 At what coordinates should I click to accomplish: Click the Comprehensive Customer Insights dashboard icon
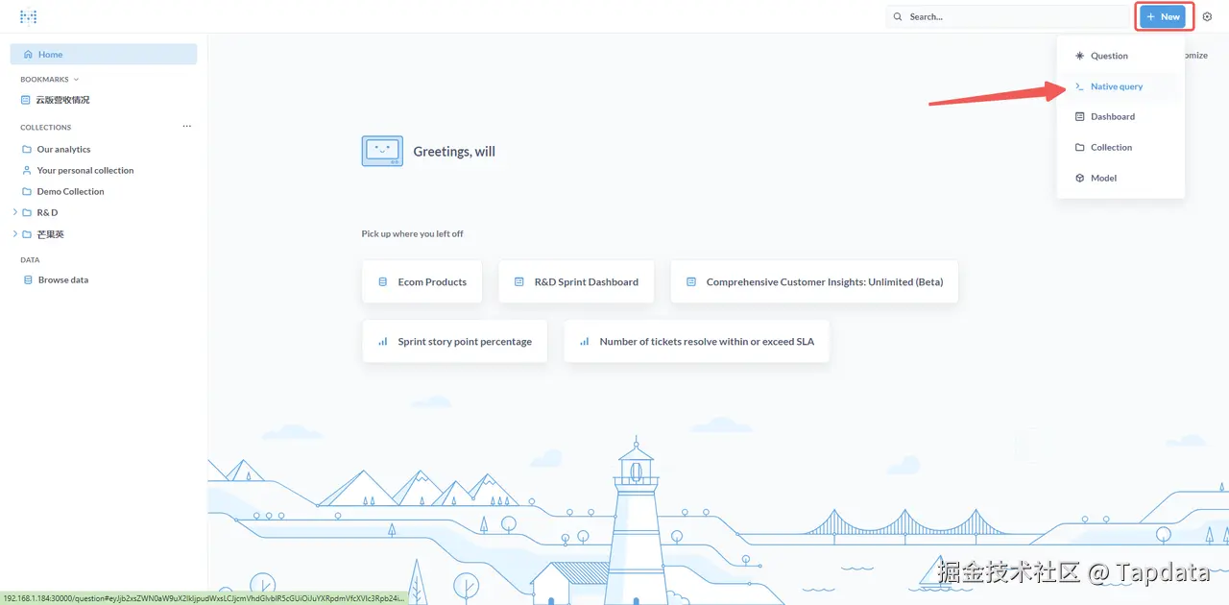coord(691,282)
